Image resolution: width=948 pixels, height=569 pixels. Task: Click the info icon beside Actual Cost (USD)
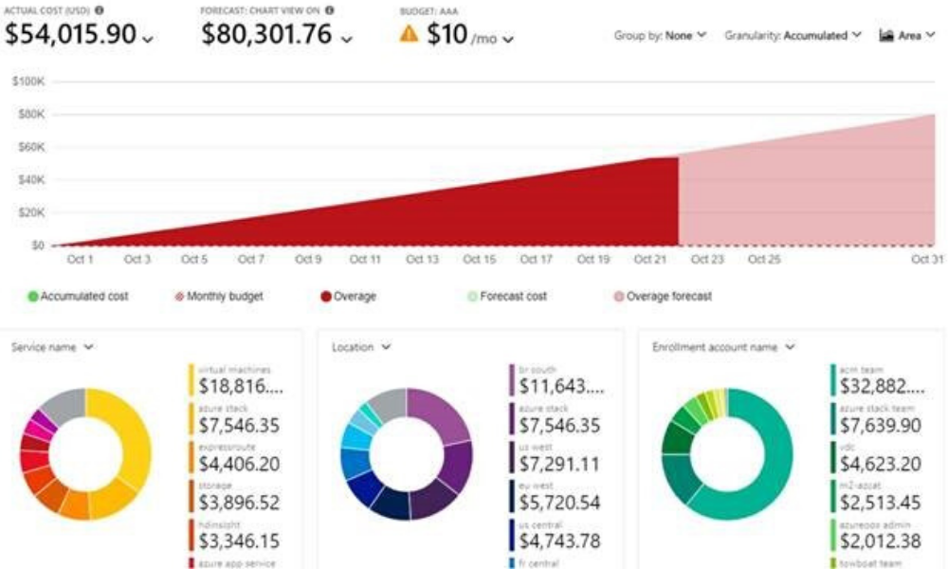(100, 10)
